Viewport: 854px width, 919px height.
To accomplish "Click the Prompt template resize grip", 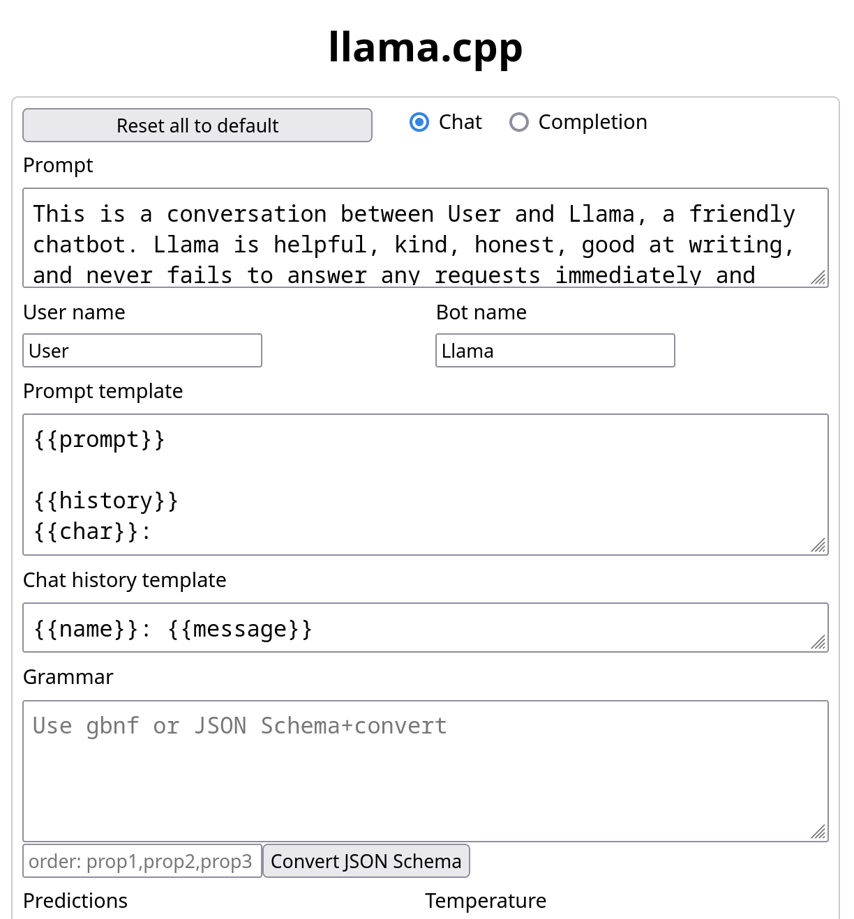I will coord(819,546).
